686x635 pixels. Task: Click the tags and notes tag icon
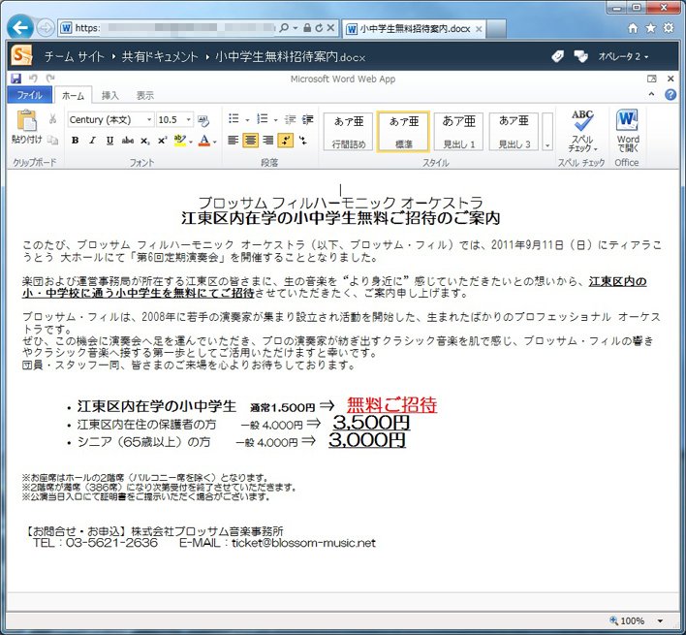[557, 56]
